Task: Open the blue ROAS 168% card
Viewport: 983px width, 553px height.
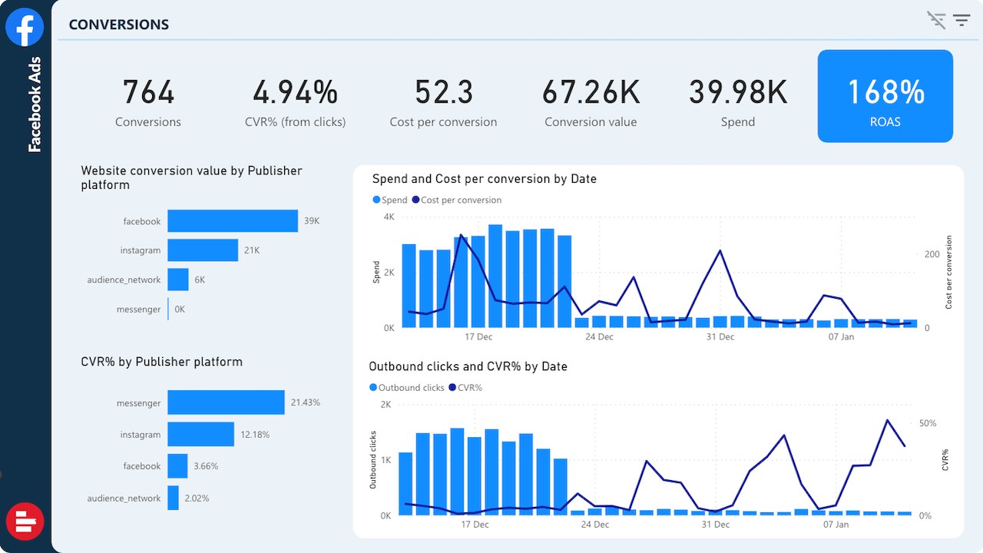Action: (x=885, y=96)
